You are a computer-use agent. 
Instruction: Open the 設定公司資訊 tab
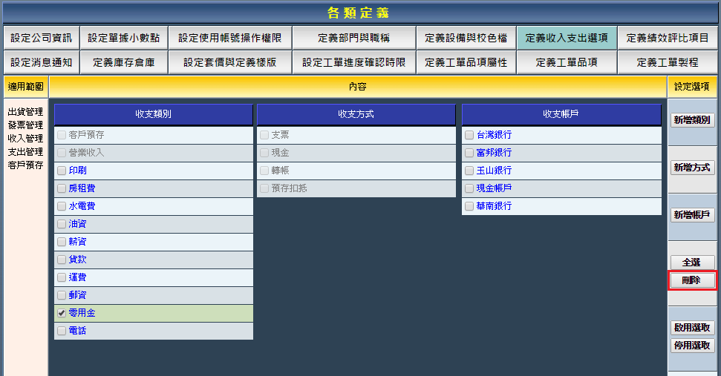(42, 38)
